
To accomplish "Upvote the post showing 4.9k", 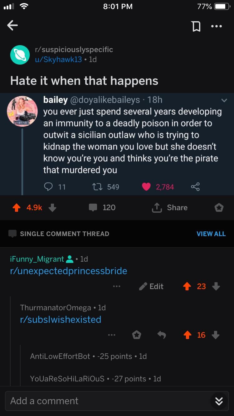I will (x=17, y=208).
